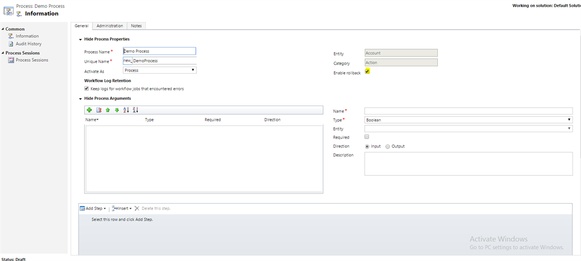Click the 'Process: Demo Process' title text
The width and height of the screenshot is (581, 261).
(40, 6)
